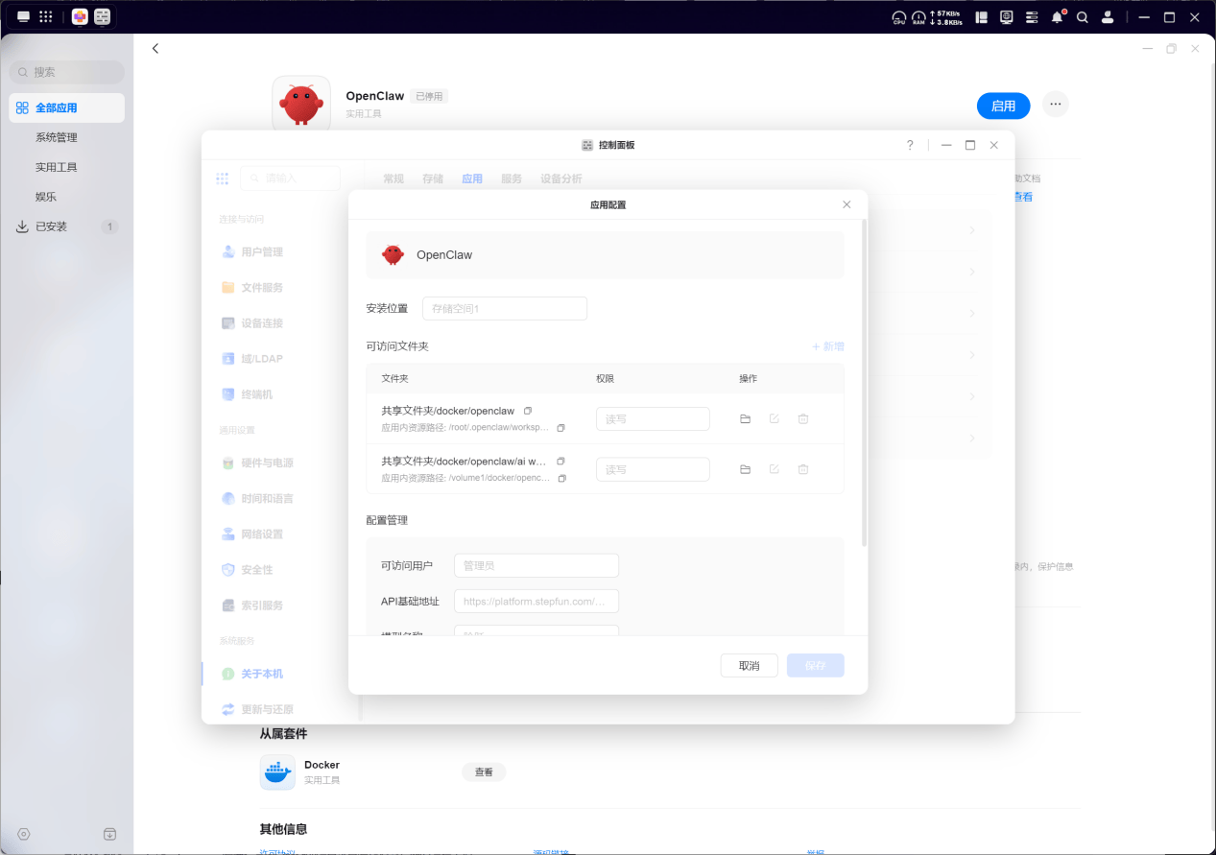Image resolution: width=1216 pixels, height=855 pixels.
Task: Delete the openclaw/ai w… folder row
Action: click(x=803, y=469)
